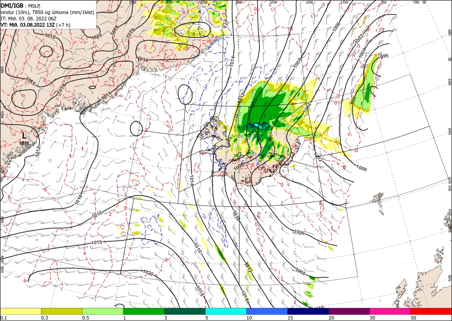Viewport: 452px width, 321px height.
Task: Click the '35W' longitude label
Action: pos(132,2)
